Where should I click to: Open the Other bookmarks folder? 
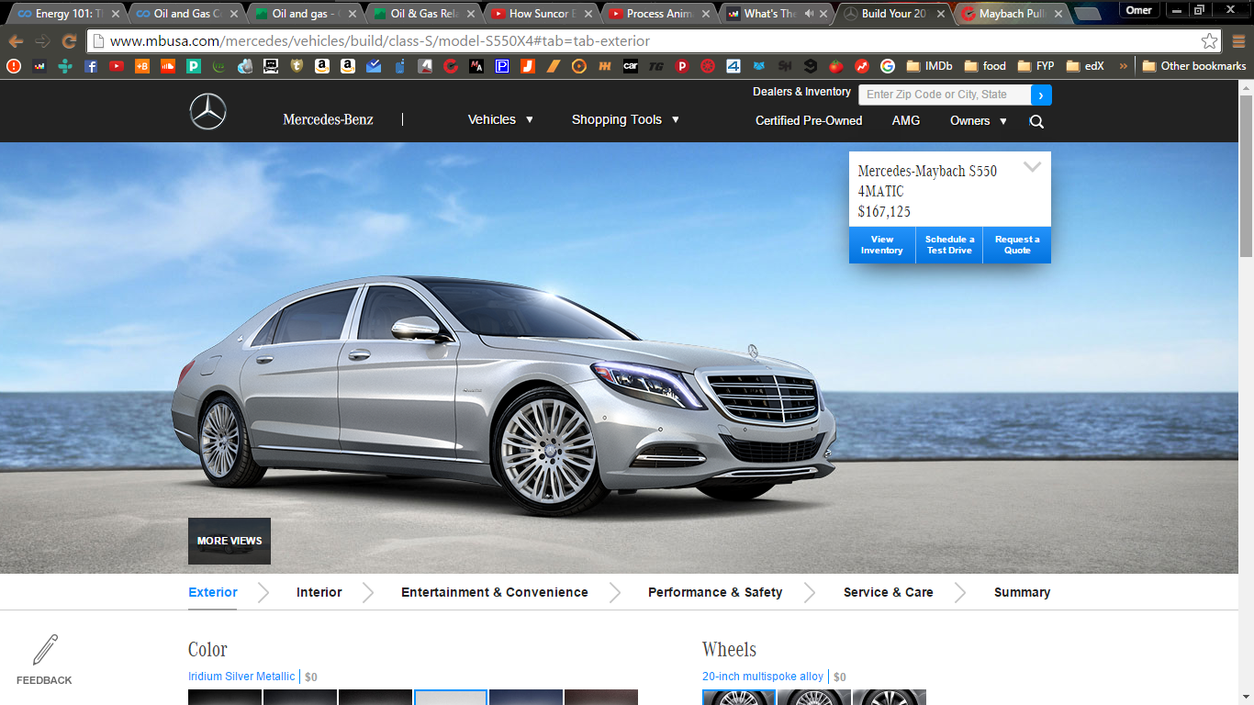1194,66
